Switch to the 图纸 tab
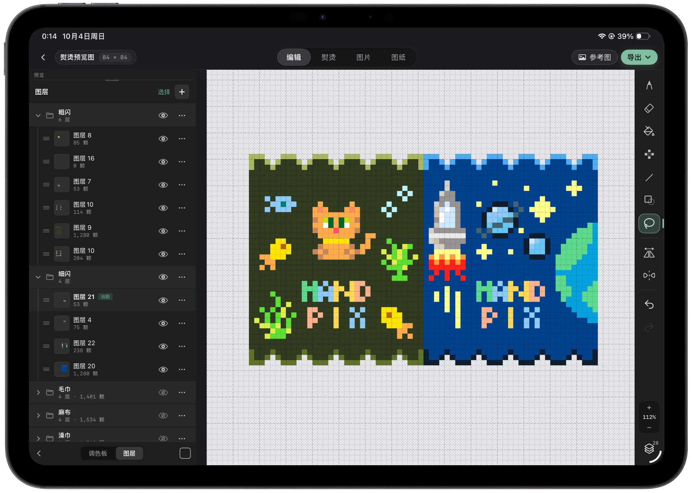This screenshot has height=493, width=693. 398,57
